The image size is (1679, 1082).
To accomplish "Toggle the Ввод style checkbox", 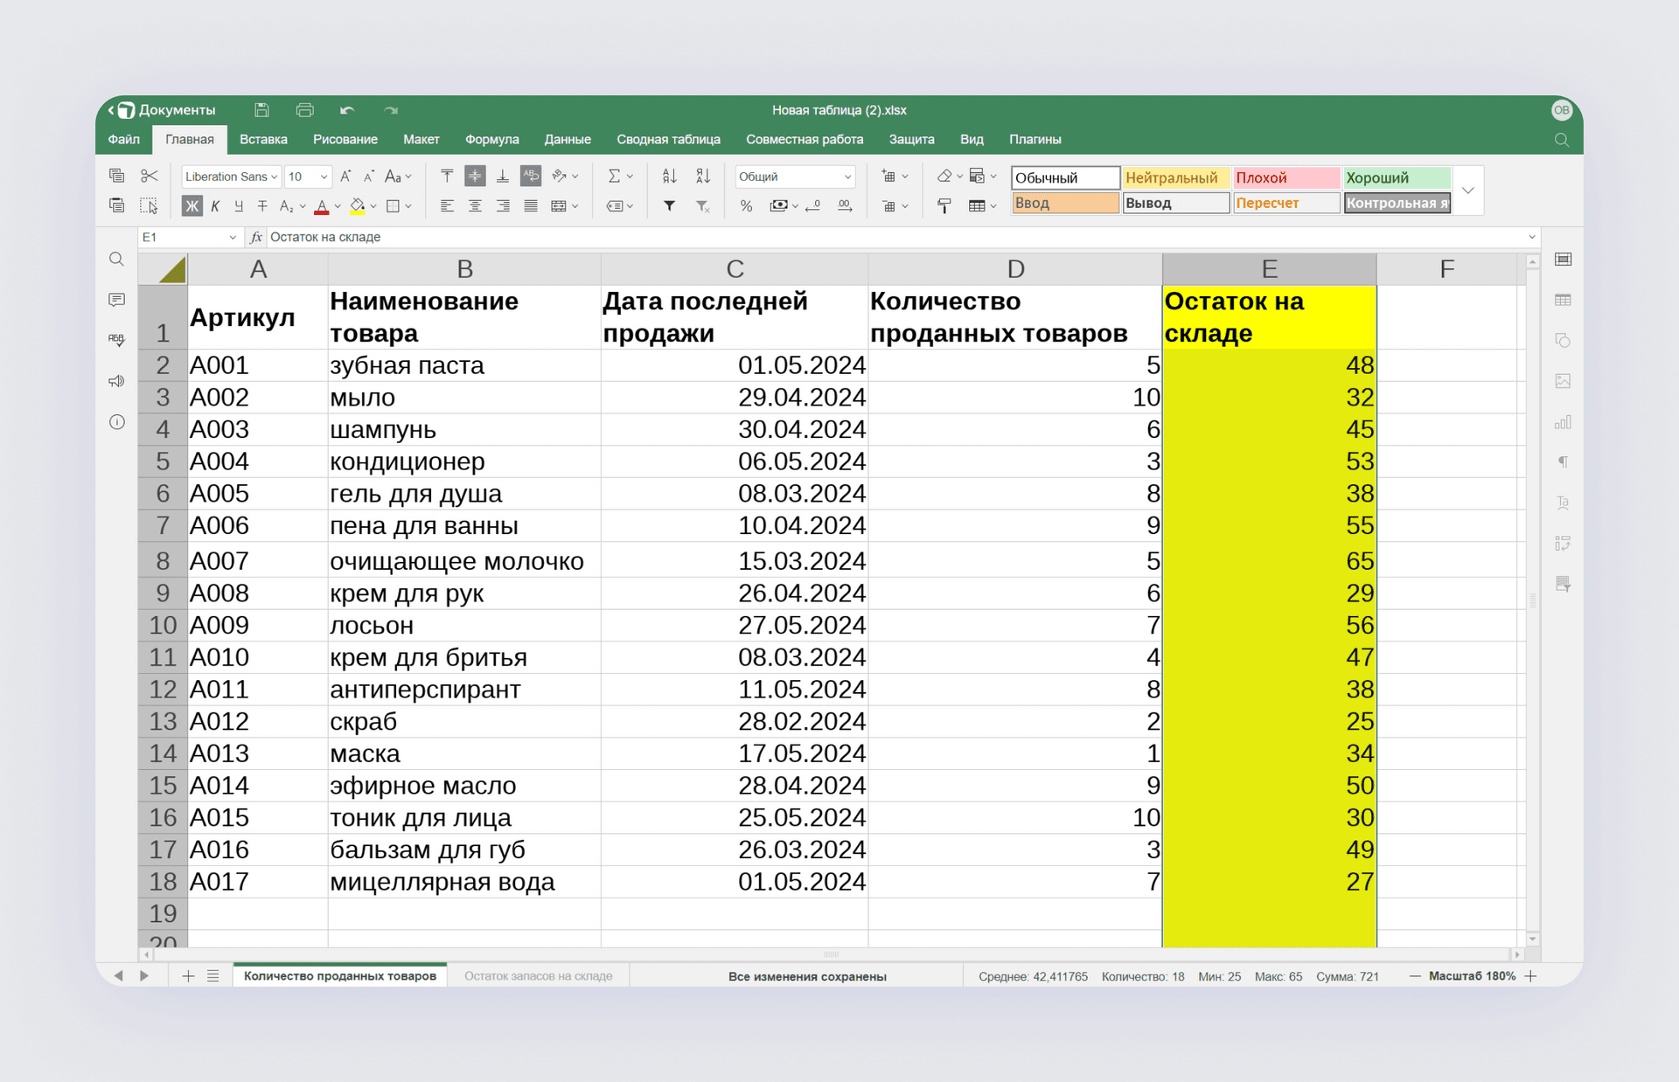I will coord(1063,203).
